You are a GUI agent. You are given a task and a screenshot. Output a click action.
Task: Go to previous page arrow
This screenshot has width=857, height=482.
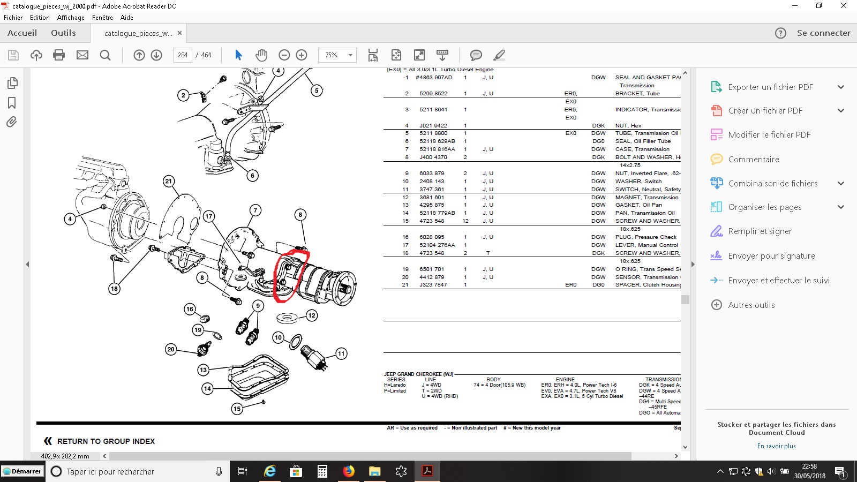pyautogui.click(x=139, y=55)
